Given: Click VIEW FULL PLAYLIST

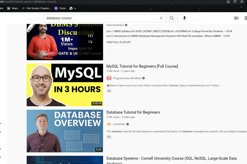Looking at the screenshot, I should (x=118, y=42).
